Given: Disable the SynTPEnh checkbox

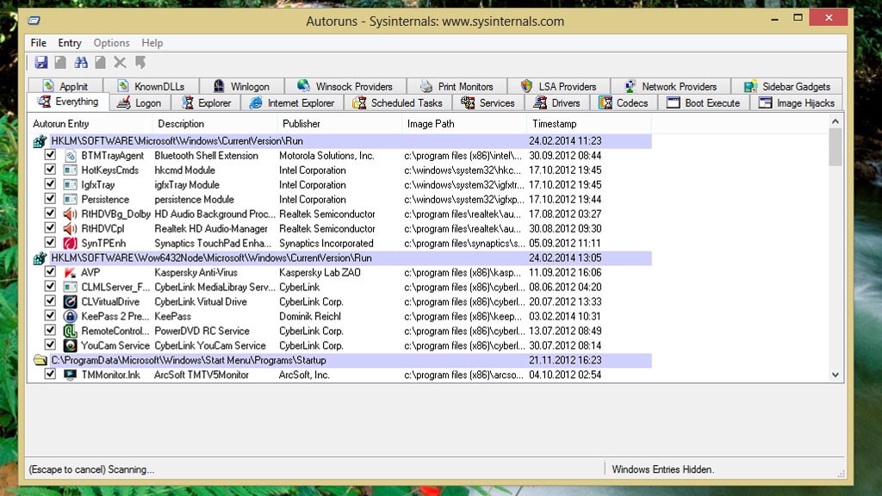Looking at the screenshot, I should [x=50, y=242].
